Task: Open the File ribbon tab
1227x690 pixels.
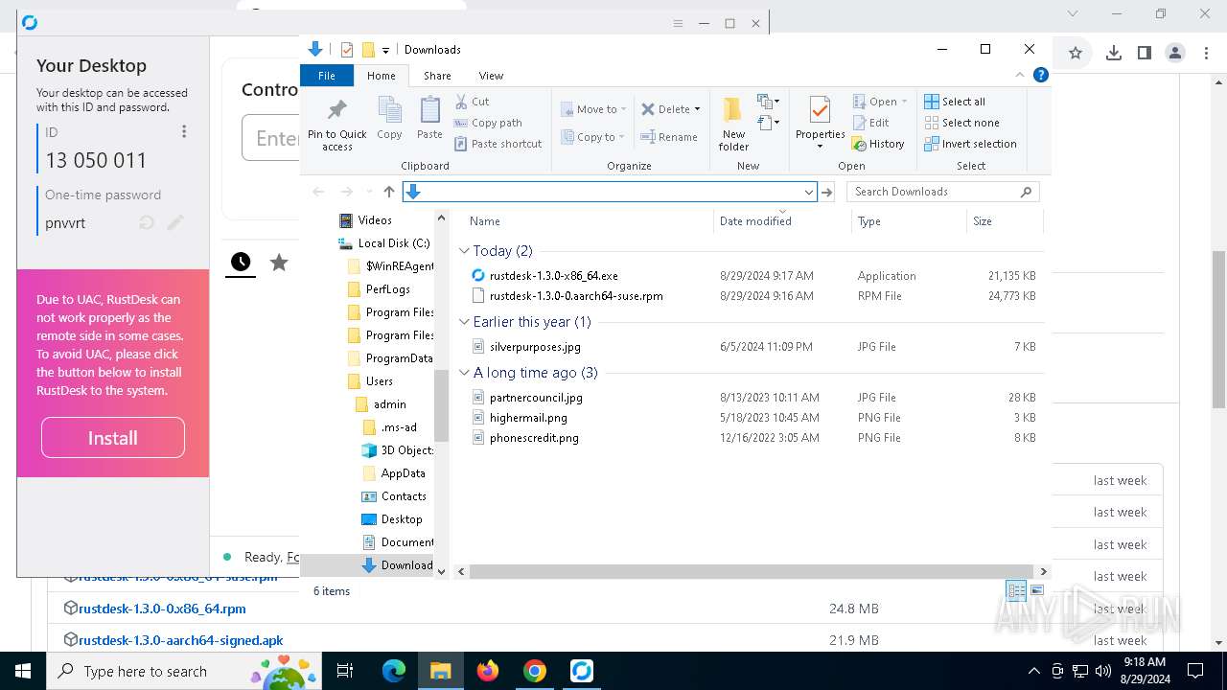Action: coord(327,76)
